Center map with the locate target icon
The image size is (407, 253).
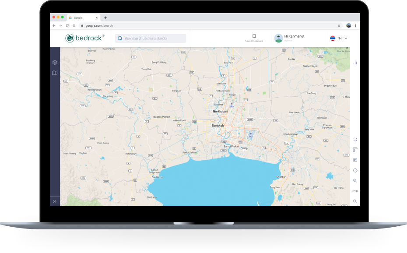[x=355, y=170]
